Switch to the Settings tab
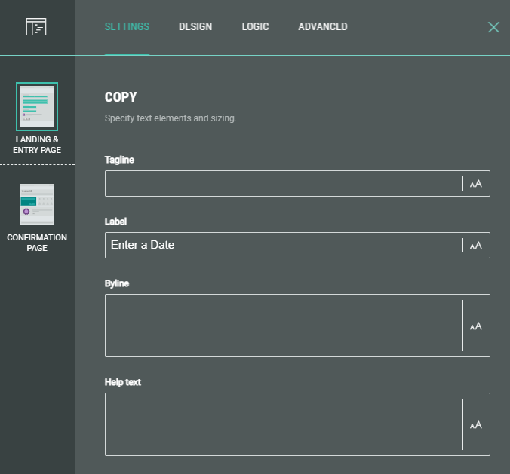 click(127, 27)
